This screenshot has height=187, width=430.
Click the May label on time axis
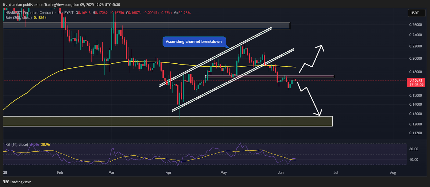224,173
